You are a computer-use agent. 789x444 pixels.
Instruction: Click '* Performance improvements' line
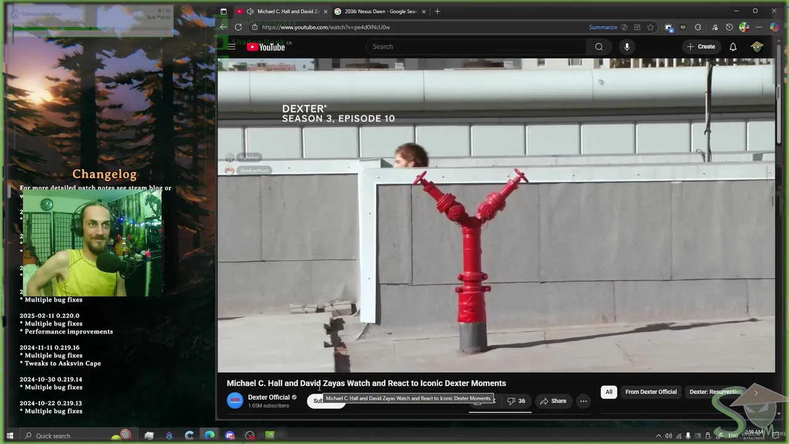[66, 332]
